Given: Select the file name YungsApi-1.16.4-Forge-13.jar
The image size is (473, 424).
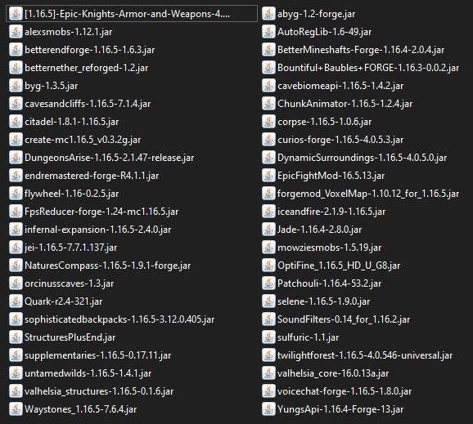Looking at the screenshot, I should coord(340,409).
